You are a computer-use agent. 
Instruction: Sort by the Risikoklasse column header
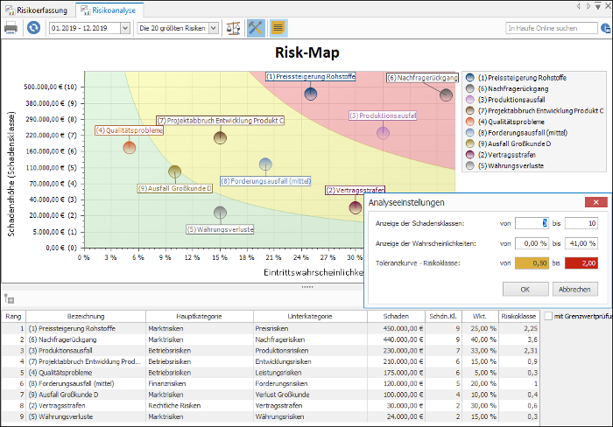point(518,317)
